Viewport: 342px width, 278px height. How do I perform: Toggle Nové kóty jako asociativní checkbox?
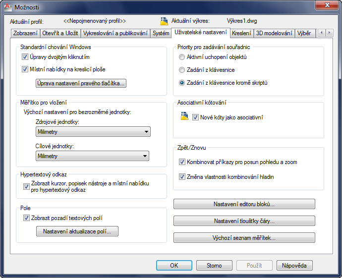point(195,117)
